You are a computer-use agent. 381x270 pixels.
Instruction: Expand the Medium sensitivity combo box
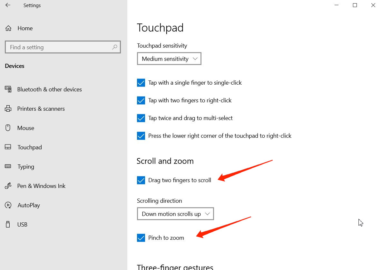point(169,59)
